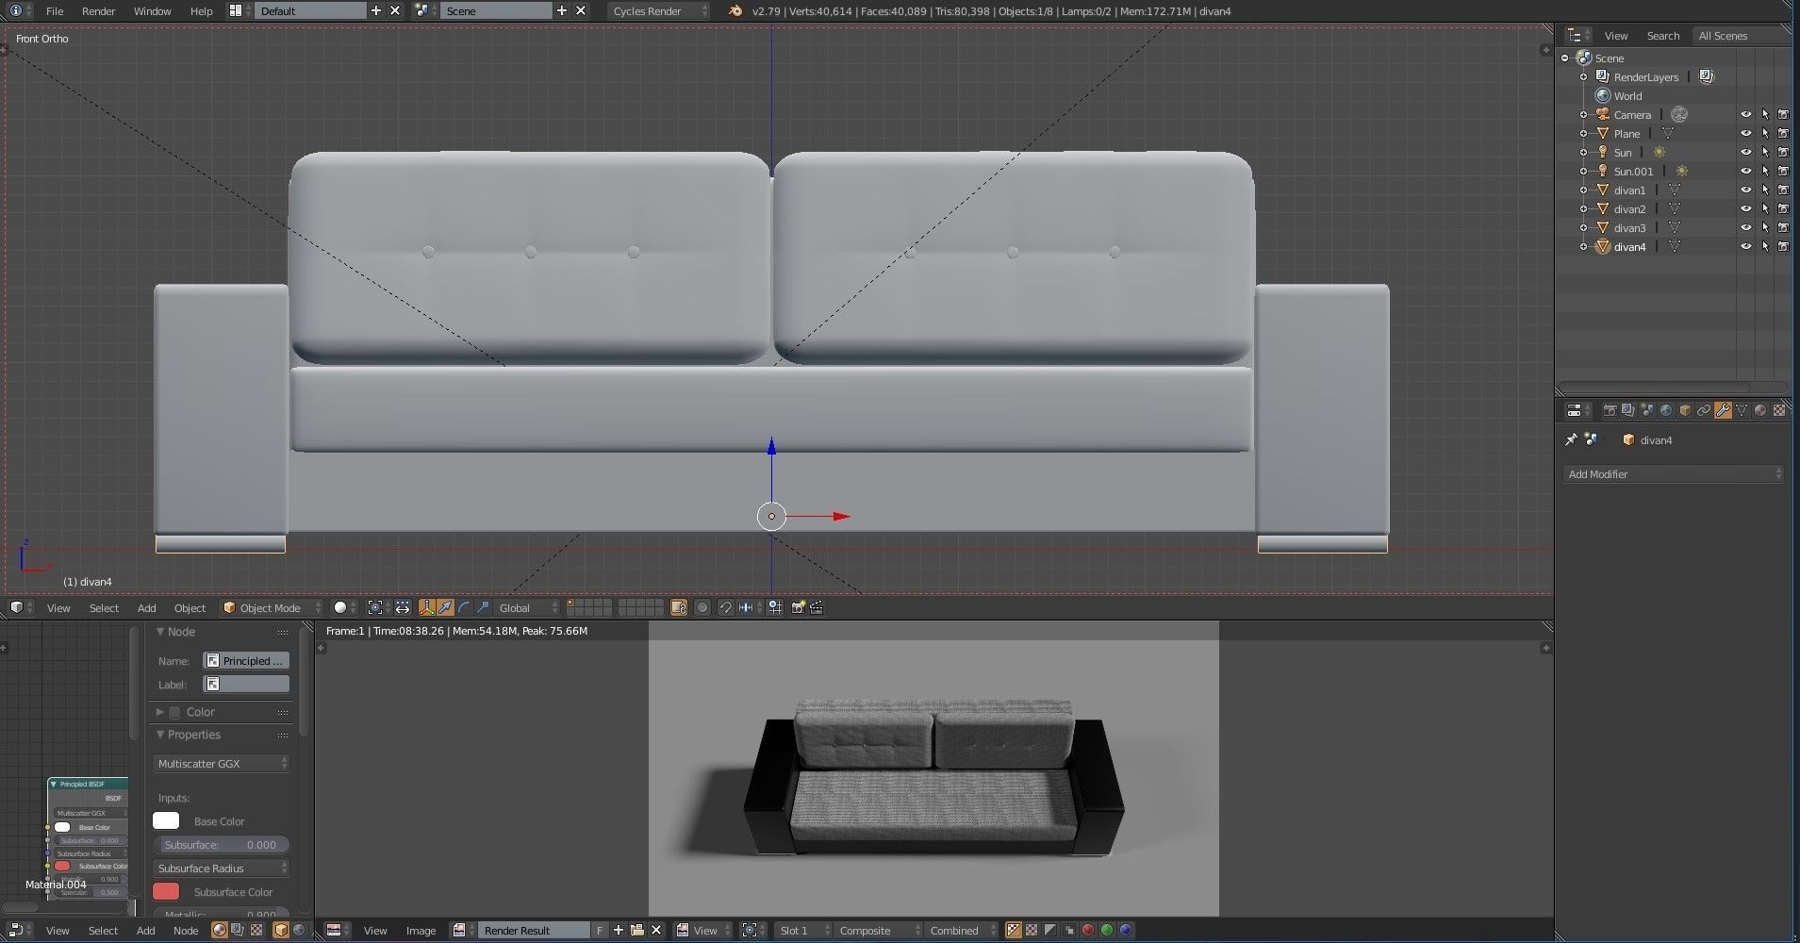Open the Image menu in image editor
Image resolution: width=1800 pixels, height=943 pixels.
421,931
